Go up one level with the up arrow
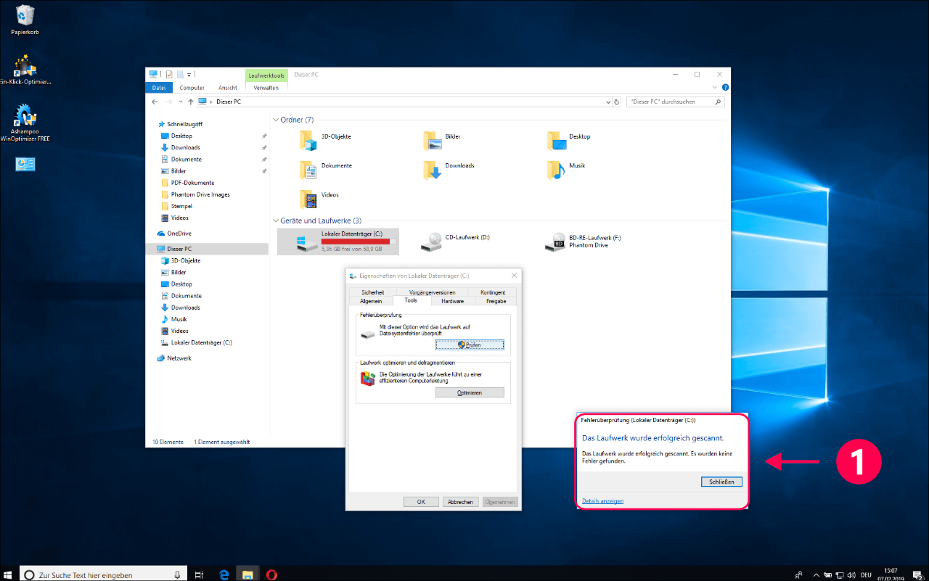This screenshot has height=581, width=929. (x=190, y=102)
